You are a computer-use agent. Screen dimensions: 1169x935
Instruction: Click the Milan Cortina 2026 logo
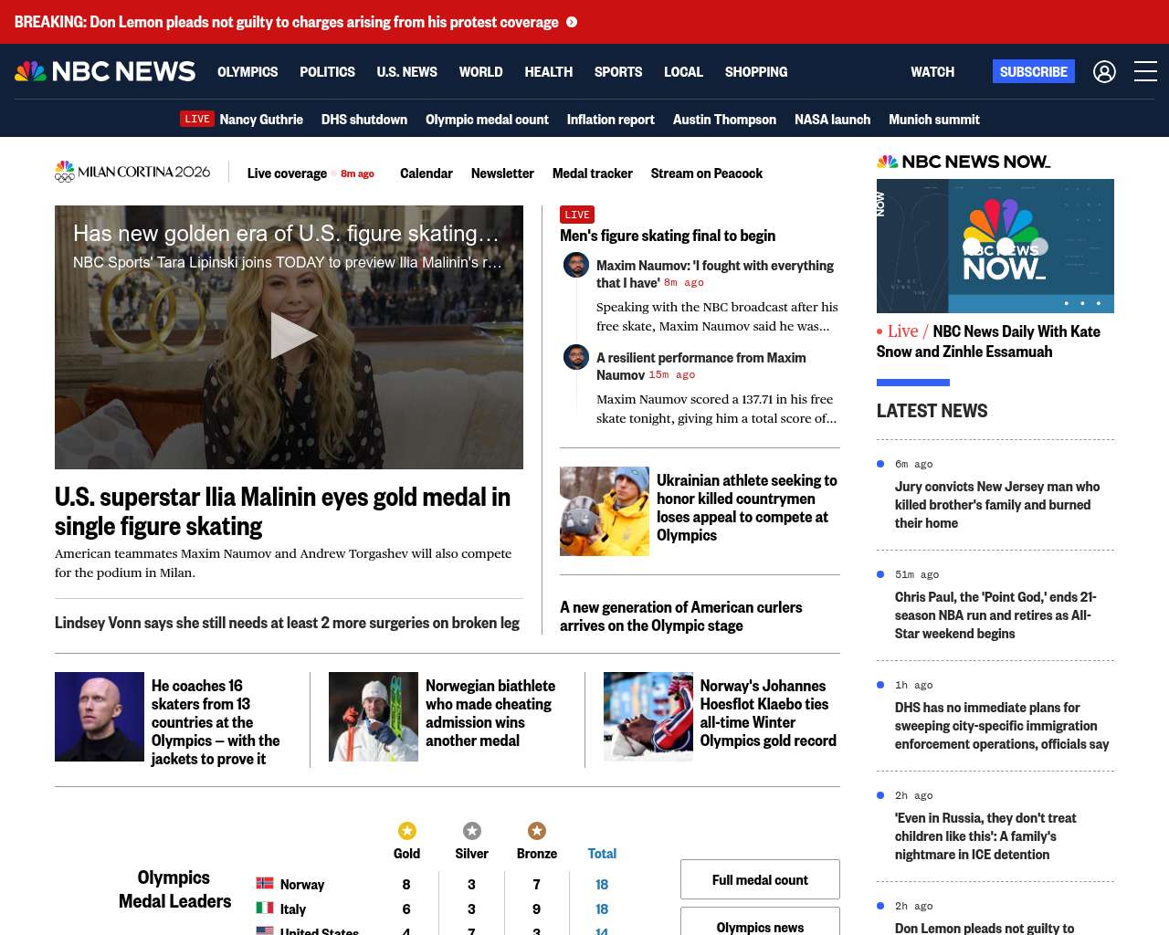pyautogui.click(x=132, y=172)
